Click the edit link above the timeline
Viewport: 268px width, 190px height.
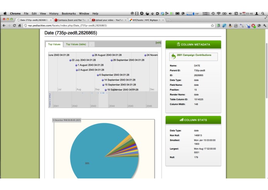point(158,43)
